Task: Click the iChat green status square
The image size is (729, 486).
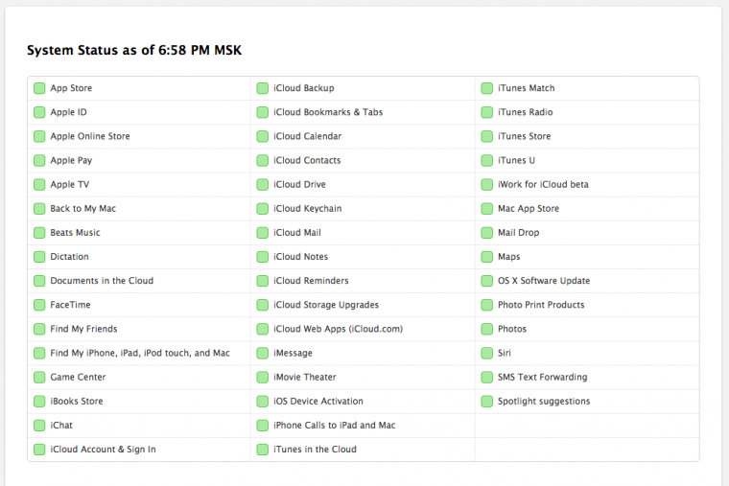Action: [x=39, y=426]
